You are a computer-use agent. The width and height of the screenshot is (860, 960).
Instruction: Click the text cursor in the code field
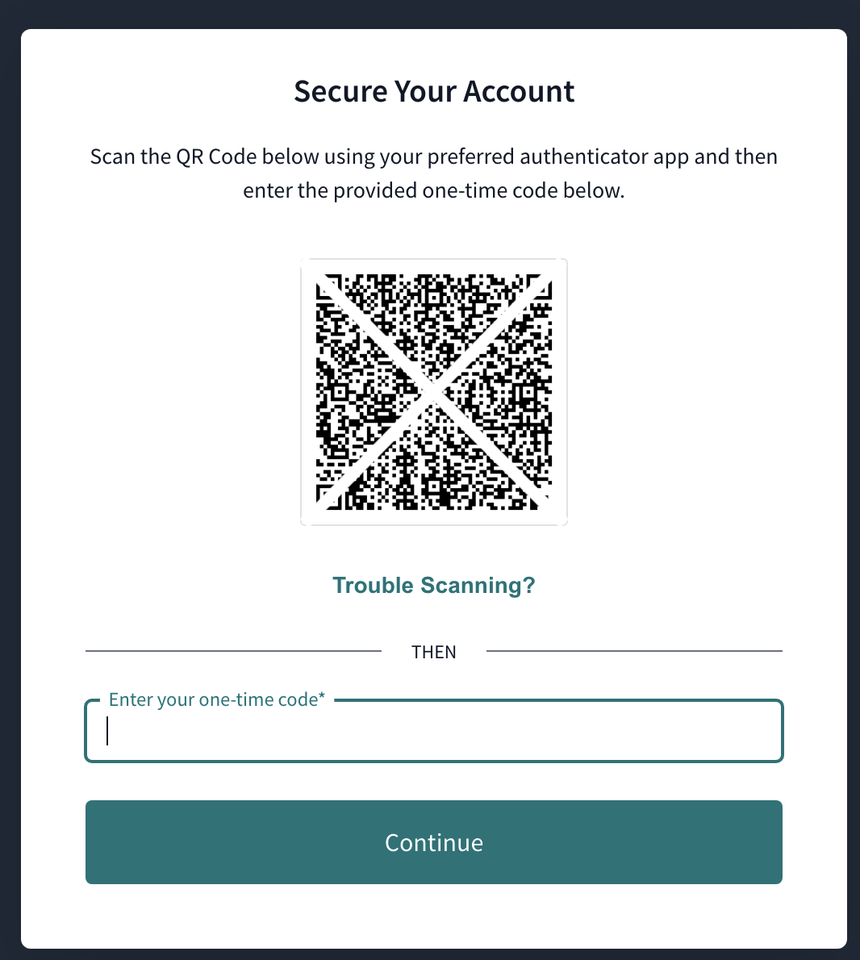107,731
